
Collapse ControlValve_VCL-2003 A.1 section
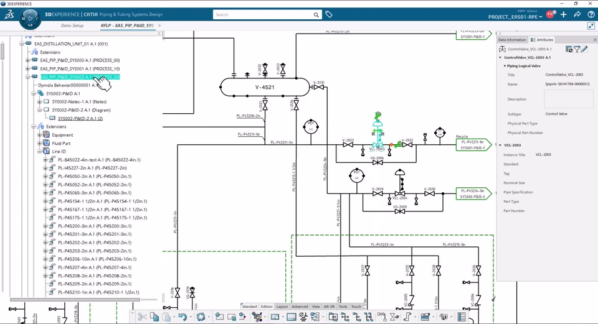coord(500,57)
